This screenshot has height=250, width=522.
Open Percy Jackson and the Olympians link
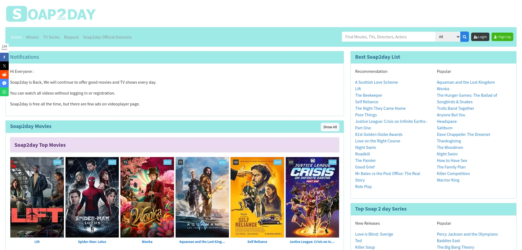point(467,234)
